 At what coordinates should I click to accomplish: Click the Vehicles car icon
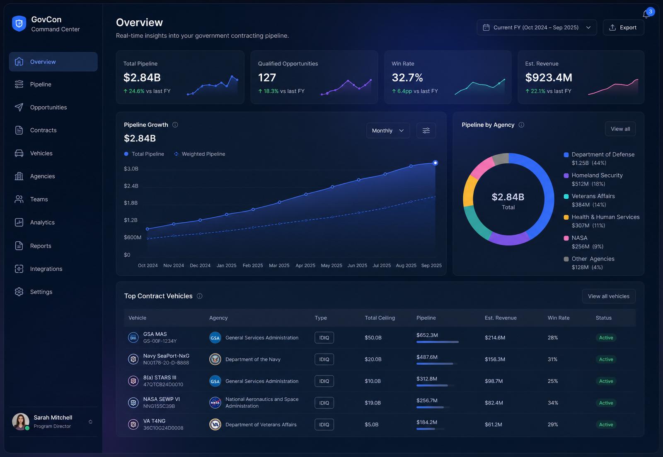19,153
